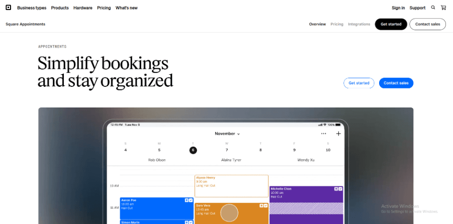453x224 pixels.
Task: Select day 4 in calendar
Action: pyautogui.click(x=125, y=150)
